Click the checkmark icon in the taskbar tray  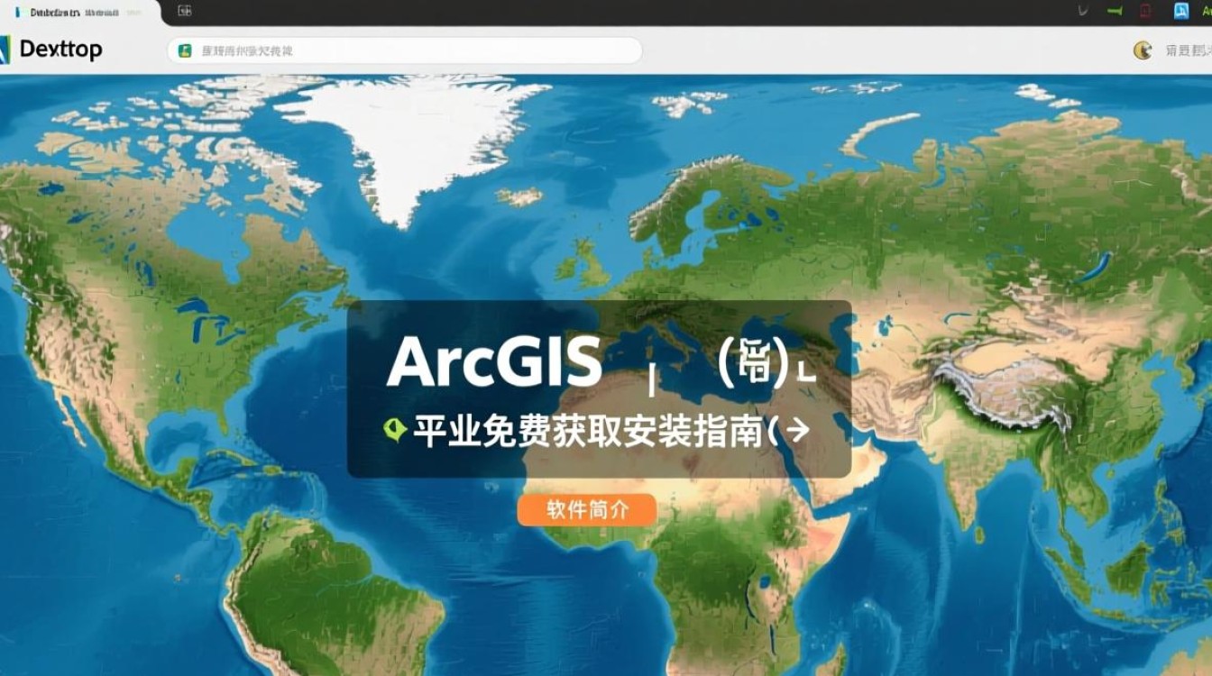(x=1082, y=12)
